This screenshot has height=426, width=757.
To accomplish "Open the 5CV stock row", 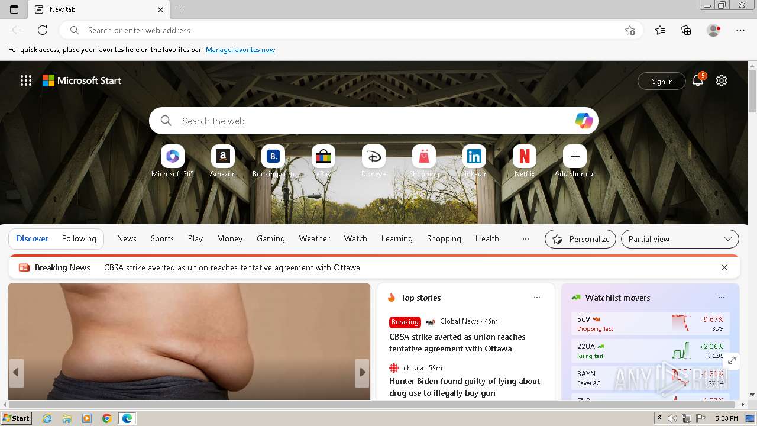I will click(650, 324).
